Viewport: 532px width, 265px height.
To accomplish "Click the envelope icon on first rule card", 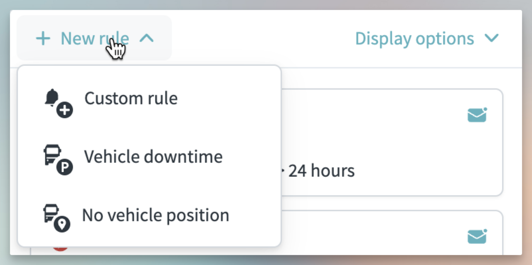I will click(x=477, y=115).
